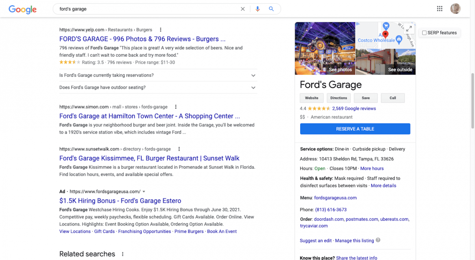Expand the reservations question chevron
This screenshot has height=260, width=475.
[x=253, y=75]
